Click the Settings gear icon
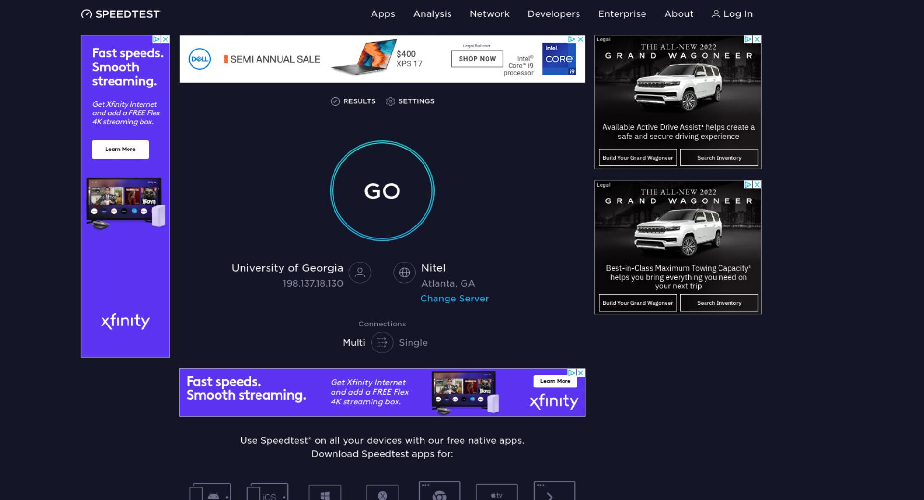 pyautogui.click(x=390, y=101)
